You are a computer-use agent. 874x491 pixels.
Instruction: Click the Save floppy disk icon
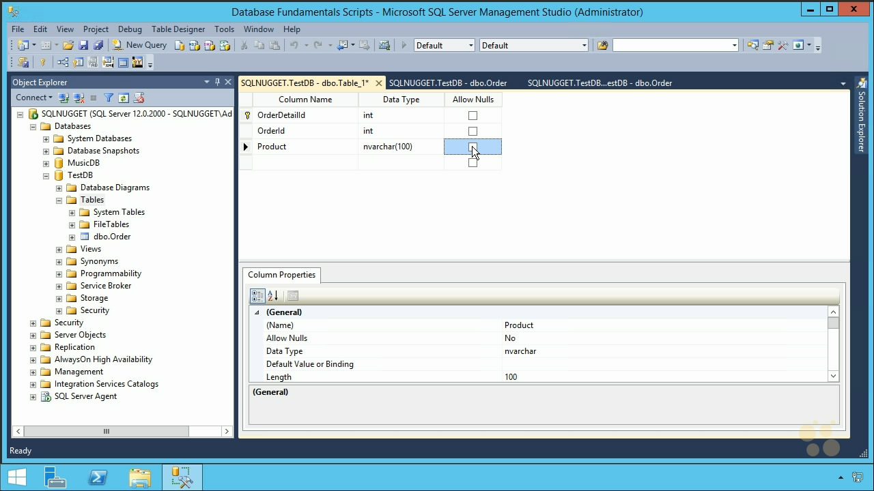[x=83, y=46]
